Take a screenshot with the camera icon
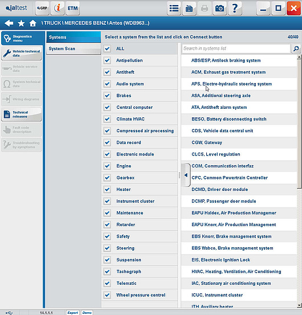The width and height of the screenshot is (302, 315). point(219,8)
